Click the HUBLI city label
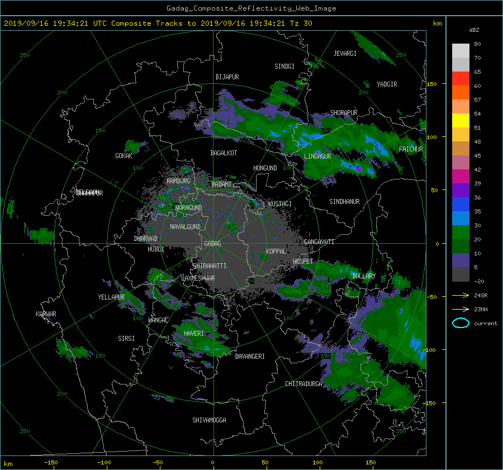This screenshot has height=470, width=503. [156, 249]
